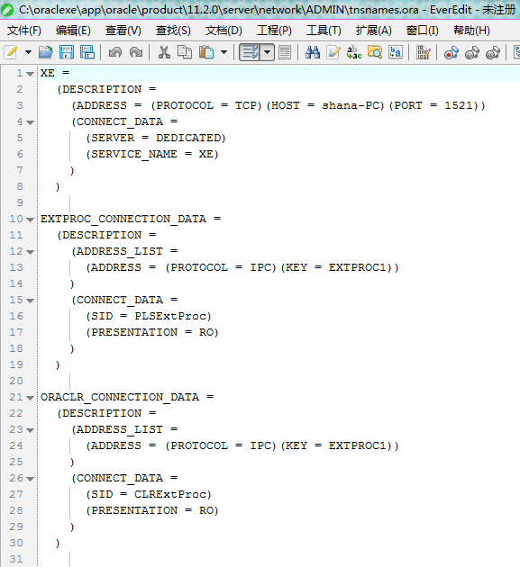Click the Save All icon
This screenshot has width=520, height=567.
[87, 52]
